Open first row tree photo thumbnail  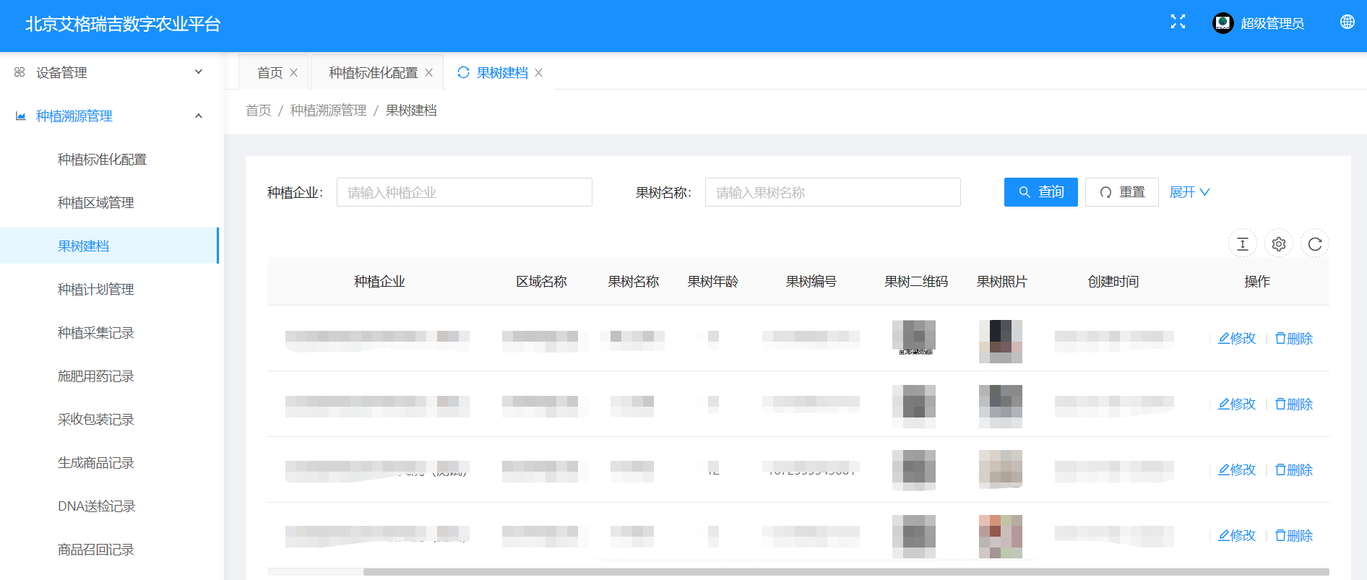(x=1001, y=342)
